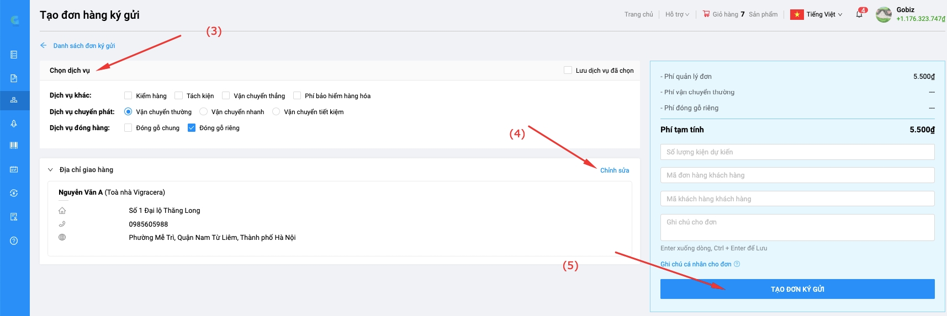The image size is (947, 316).
Task: Click the TẠO ĐƠN KÝ GỬI button
Action: point(797,289)
